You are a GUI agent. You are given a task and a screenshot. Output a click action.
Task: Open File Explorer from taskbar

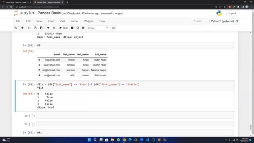(113, 140)
